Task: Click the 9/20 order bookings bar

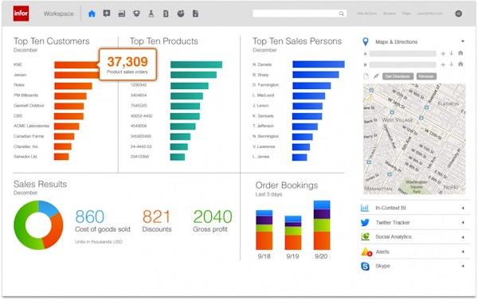Action: [x=322, y=225]
